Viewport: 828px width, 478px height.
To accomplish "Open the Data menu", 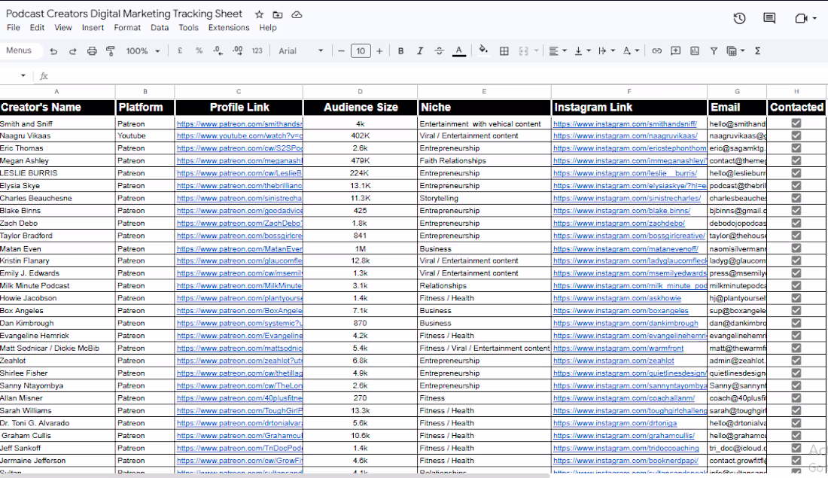I will 160,27.
